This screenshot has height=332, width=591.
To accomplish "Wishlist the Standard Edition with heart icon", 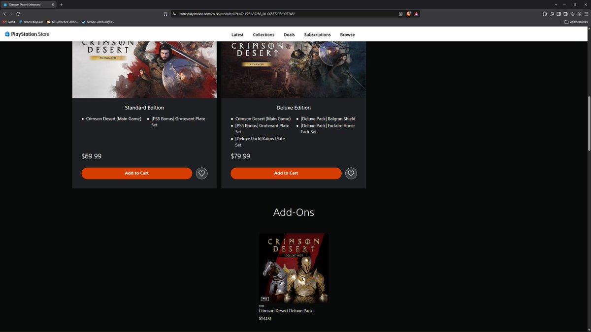I will tap(202, 173).
